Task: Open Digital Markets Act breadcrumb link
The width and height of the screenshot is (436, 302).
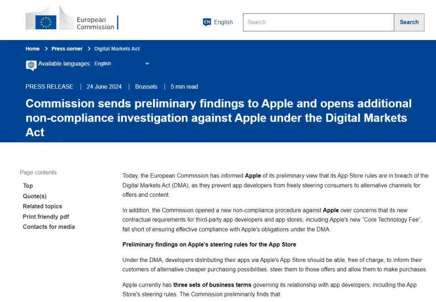Action: (117, 49)
